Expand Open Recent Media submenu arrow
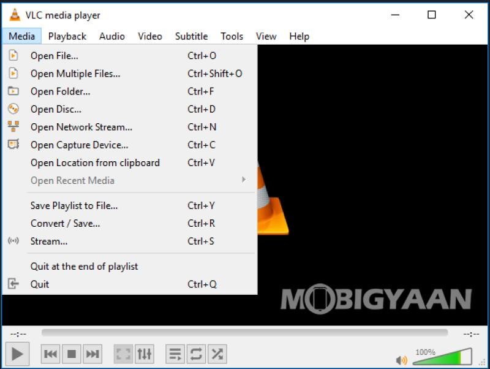This screenshot has width=490, height=369. [244, 180]
